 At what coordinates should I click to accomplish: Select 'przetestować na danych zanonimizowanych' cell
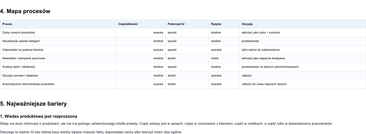point(303,67)
